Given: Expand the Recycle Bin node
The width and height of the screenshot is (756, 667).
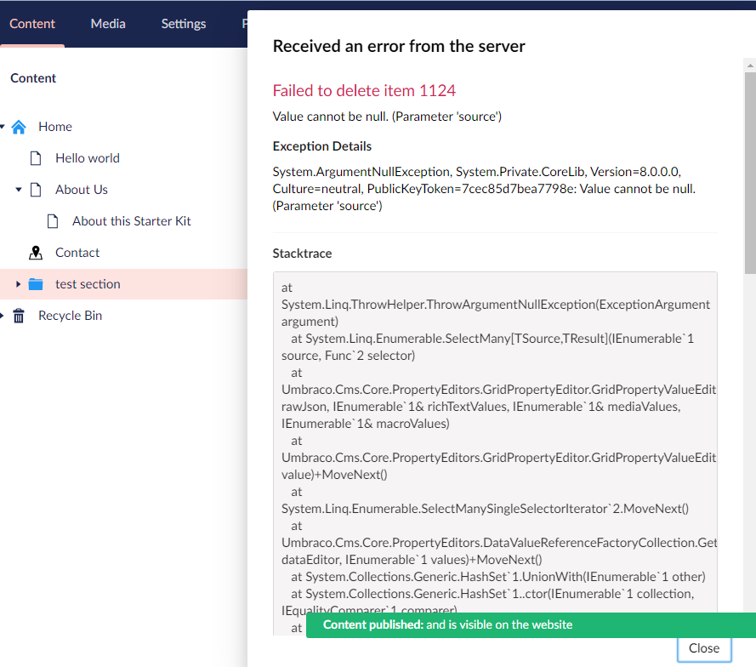Looking at the screenshot, I should tap(2, 316).
